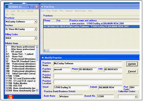Minimize the MEDBASE window
143x101 pixels.
(x=29, y=7)
